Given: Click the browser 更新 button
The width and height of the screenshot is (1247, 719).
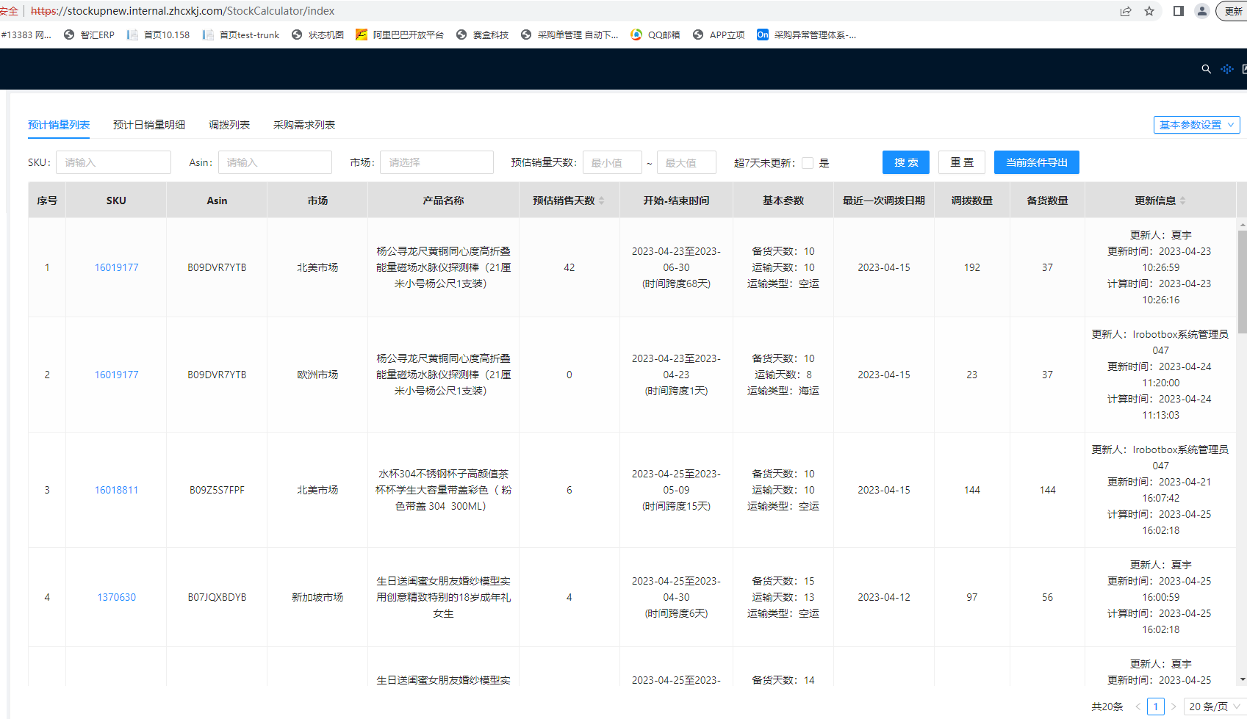Looking at the screenshot, I should pos(1232,11).
